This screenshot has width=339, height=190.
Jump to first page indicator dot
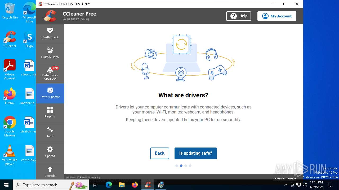click(177, 166)
